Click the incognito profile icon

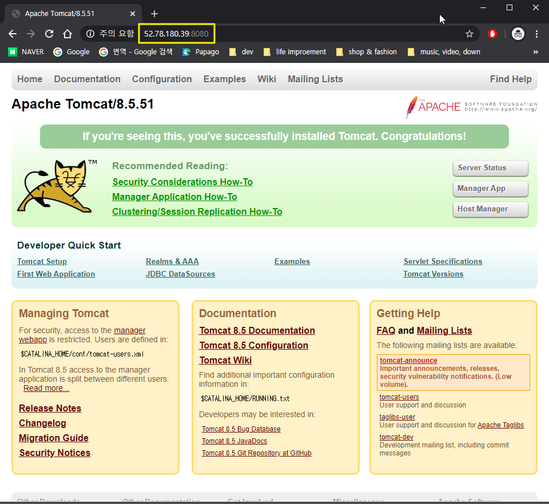(x=518, y=34)
